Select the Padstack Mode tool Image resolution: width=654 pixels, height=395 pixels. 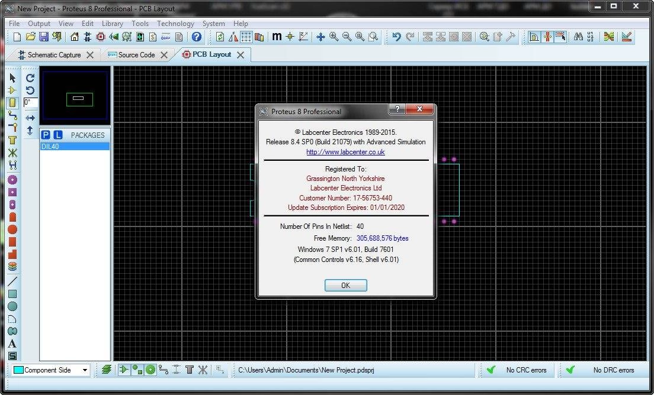12,267
